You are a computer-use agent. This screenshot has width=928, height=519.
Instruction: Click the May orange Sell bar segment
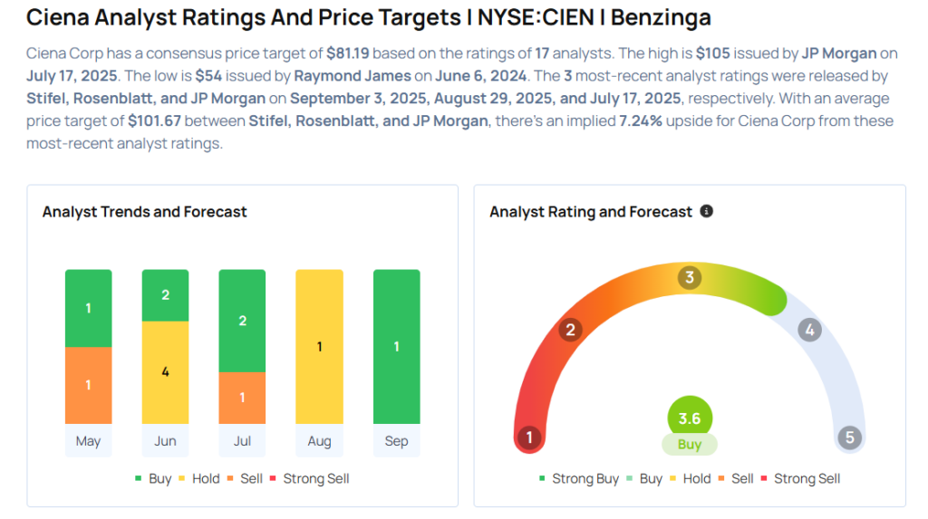coord(88,385)
